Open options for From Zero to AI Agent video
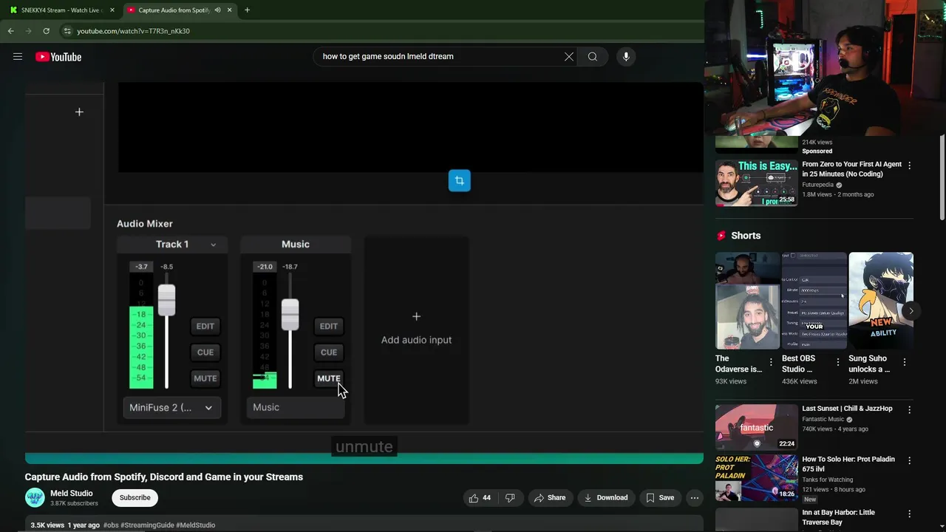 click(909, 166)
